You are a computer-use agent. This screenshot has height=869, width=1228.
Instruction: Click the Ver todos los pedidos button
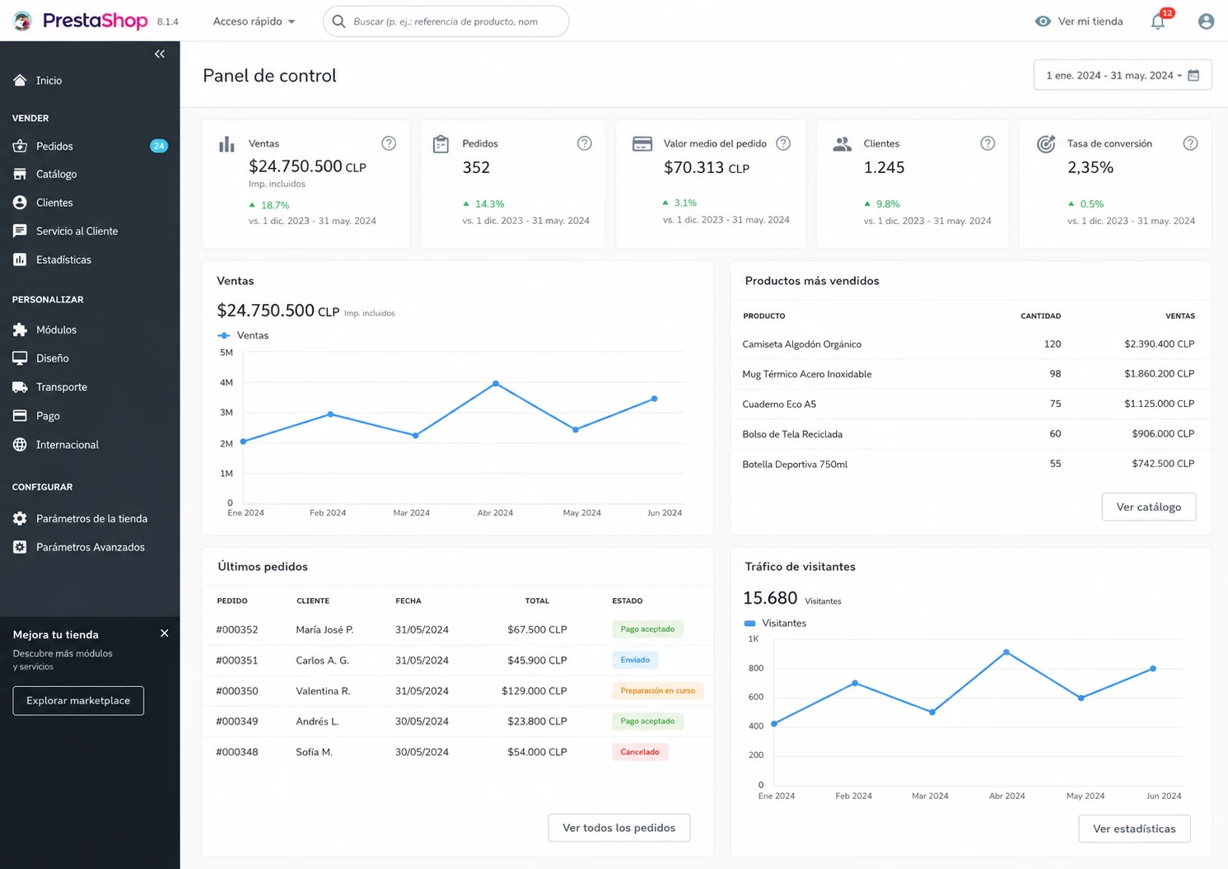coord(619,828)
